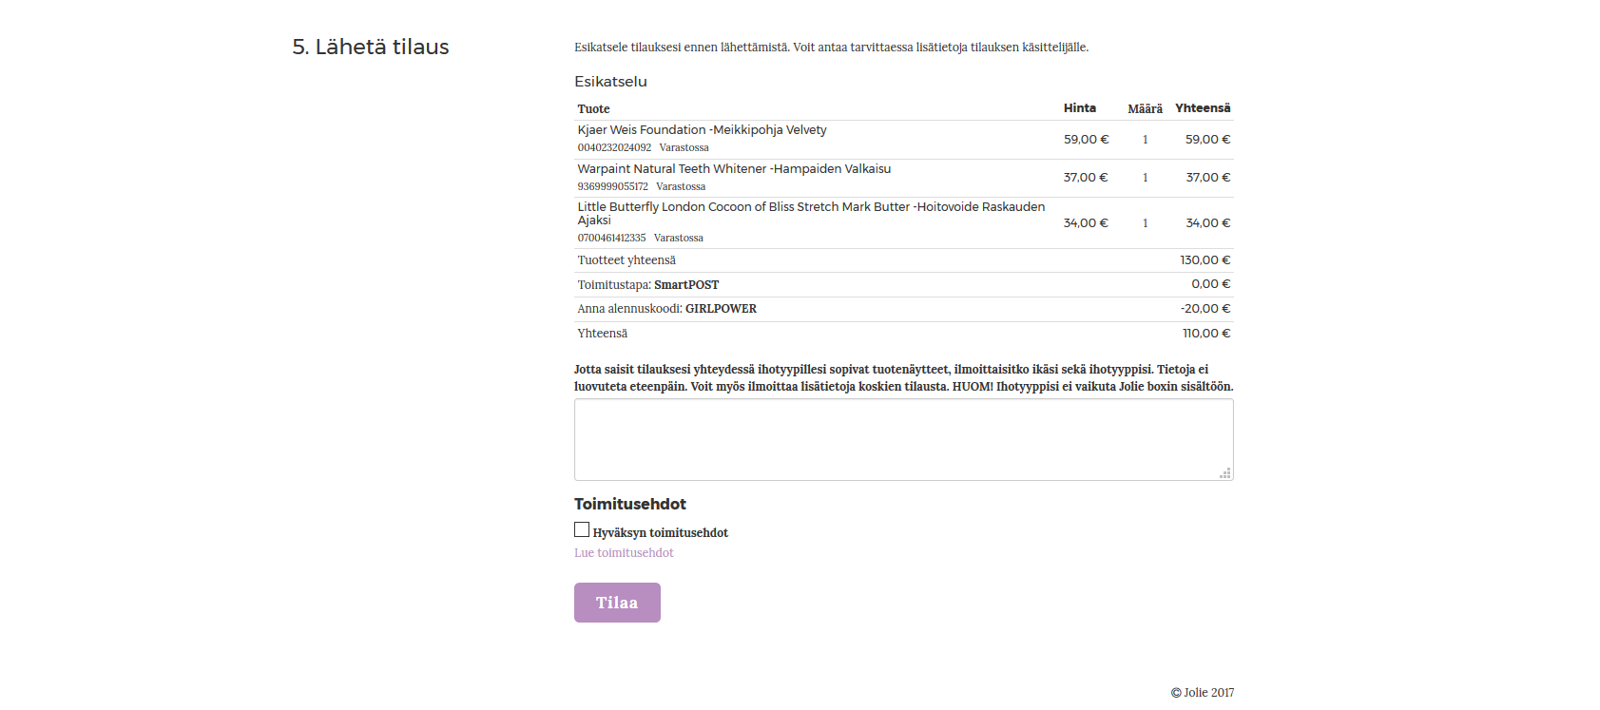Click the 5. Lähetä tilaus heading
Image resolution: width=1600 pixels, height=710 pixels.
(371, 48)
